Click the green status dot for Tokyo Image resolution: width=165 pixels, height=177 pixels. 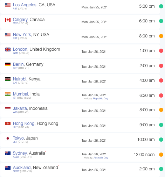(161, 140)
